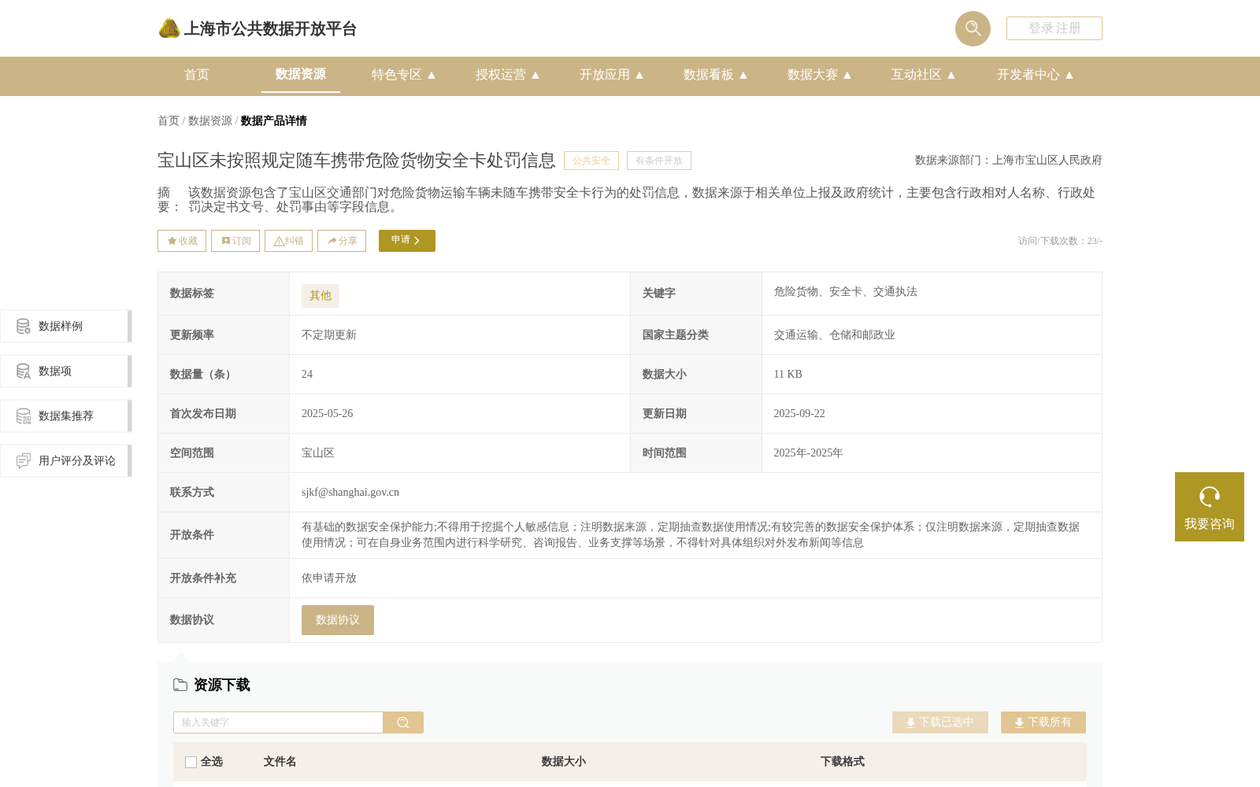1260x787 pixels.
Task: Click the 不定期更新 frequency value
Action: click(329, 335)
